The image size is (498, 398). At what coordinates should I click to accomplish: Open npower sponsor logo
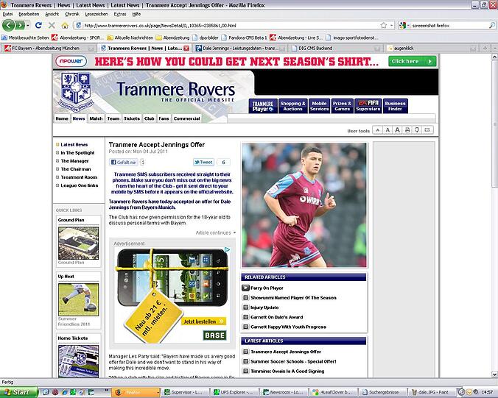(71, 61)
